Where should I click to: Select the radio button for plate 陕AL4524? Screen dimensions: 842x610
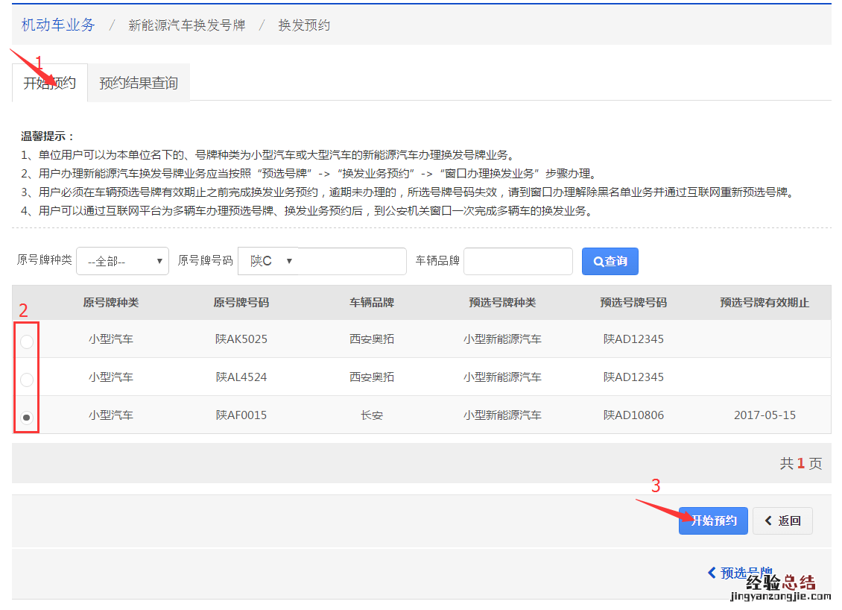[x=27, y=380]
